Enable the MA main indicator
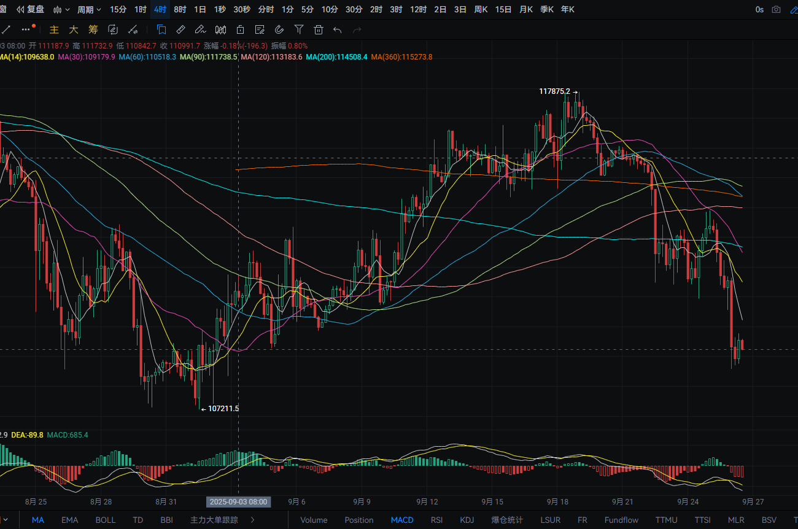Image resolution: width=798 pixels, height=529 pixels. [x=38, y=520]
